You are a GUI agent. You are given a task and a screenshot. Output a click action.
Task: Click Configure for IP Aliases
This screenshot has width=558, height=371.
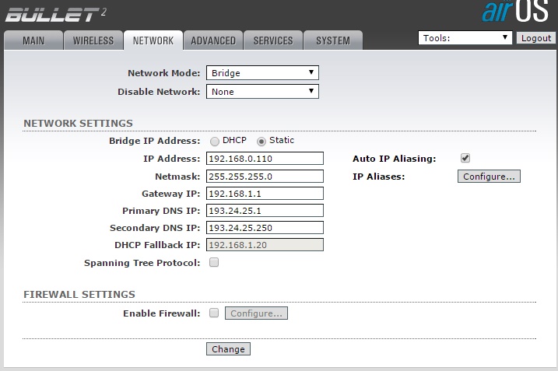[489, 177]
